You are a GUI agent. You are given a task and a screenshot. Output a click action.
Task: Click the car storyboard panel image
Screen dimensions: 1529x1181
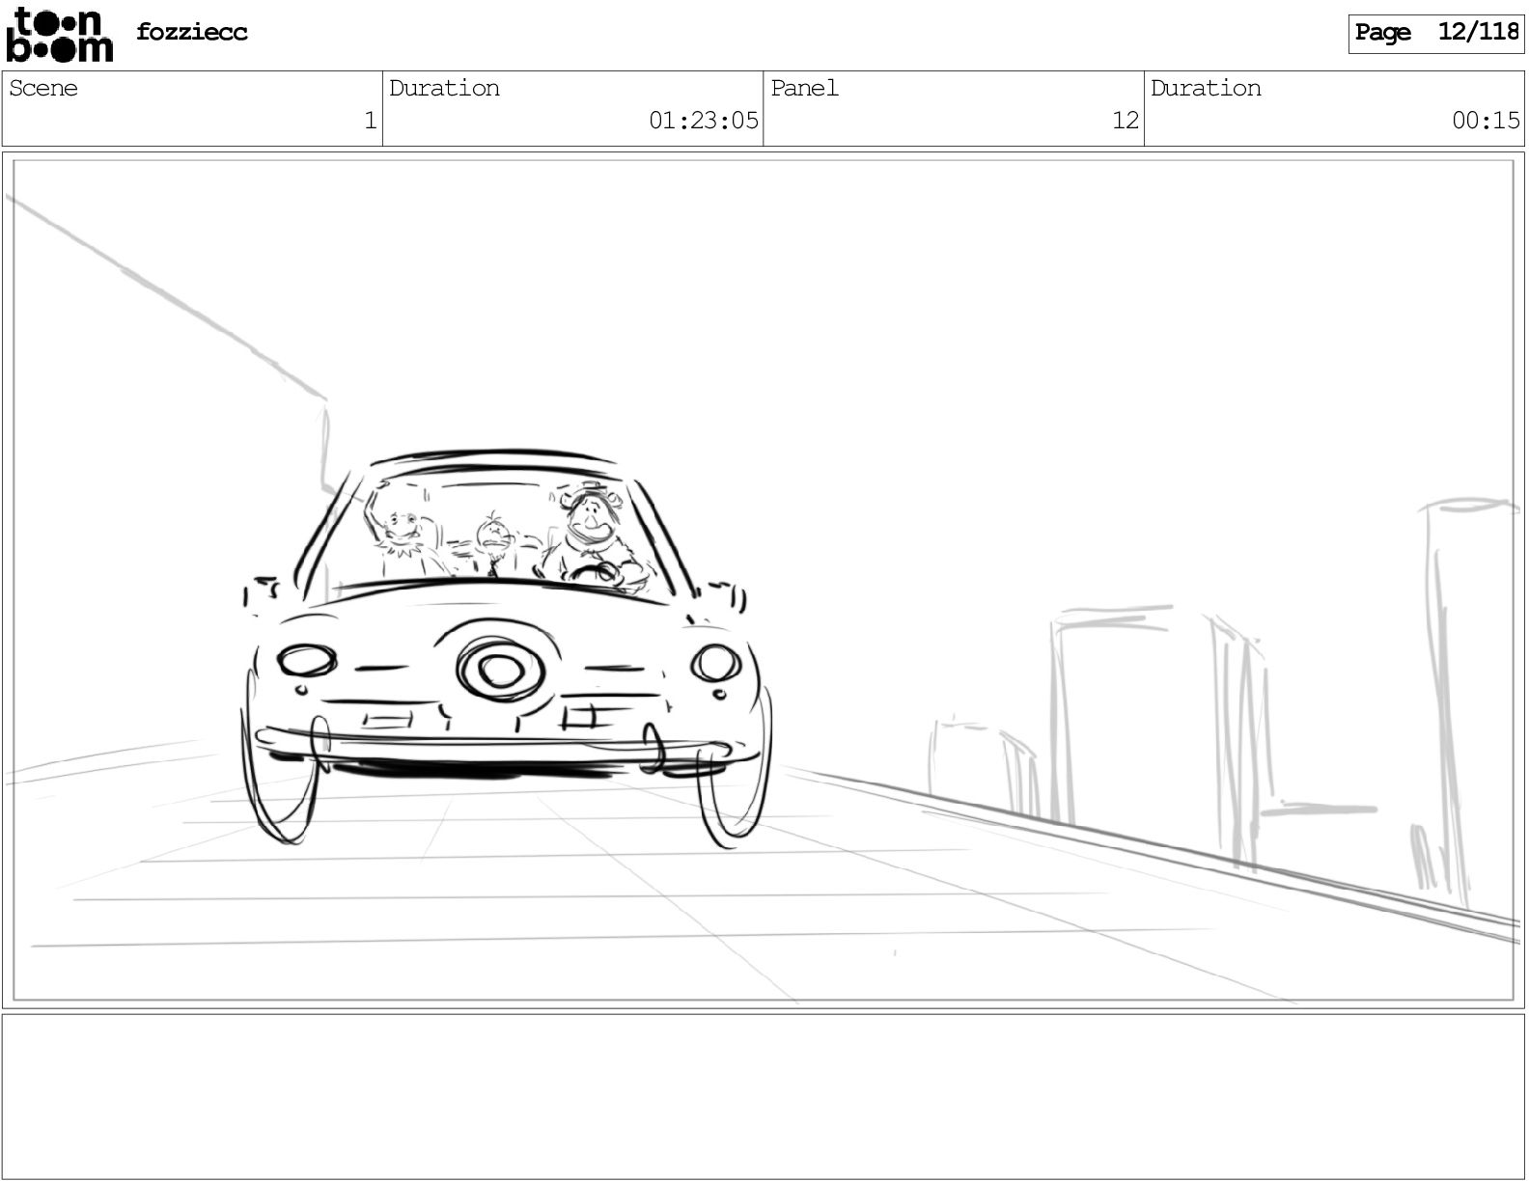(x=764, y=580)
